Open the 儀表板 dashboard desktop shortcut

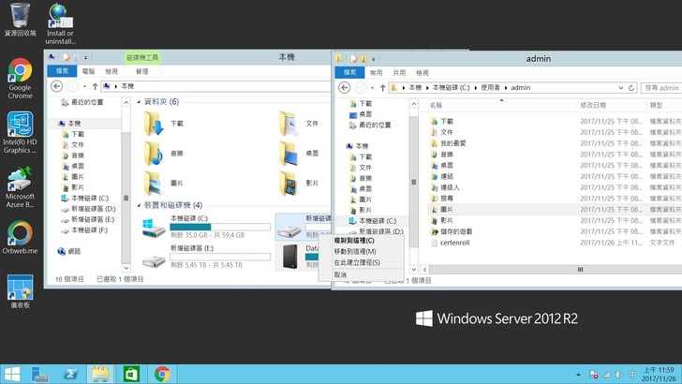coord(20,291)
